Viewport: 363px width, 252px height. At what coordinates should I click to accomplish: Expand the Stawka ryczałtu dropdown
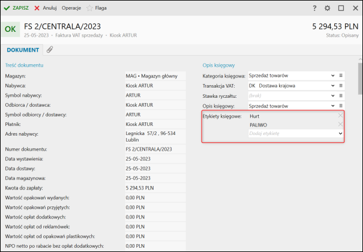pyautogui.click(x=332, y=96)
